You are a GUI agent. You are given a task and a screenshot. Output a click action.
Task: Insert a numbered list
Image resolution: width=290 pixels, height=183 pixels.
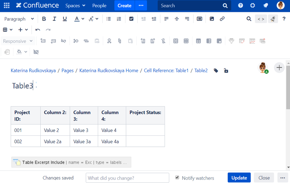point(119,19)
